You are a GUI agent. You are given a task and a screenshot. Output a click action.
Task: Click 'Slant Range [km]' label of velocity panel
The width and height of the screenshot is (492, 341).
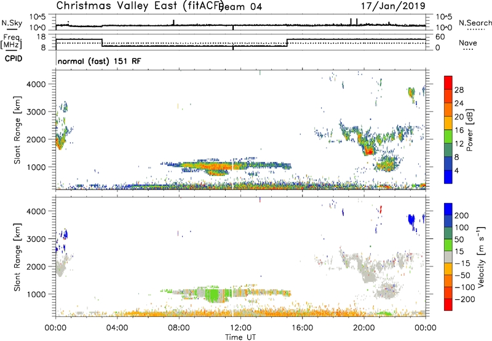click(17, 257)
